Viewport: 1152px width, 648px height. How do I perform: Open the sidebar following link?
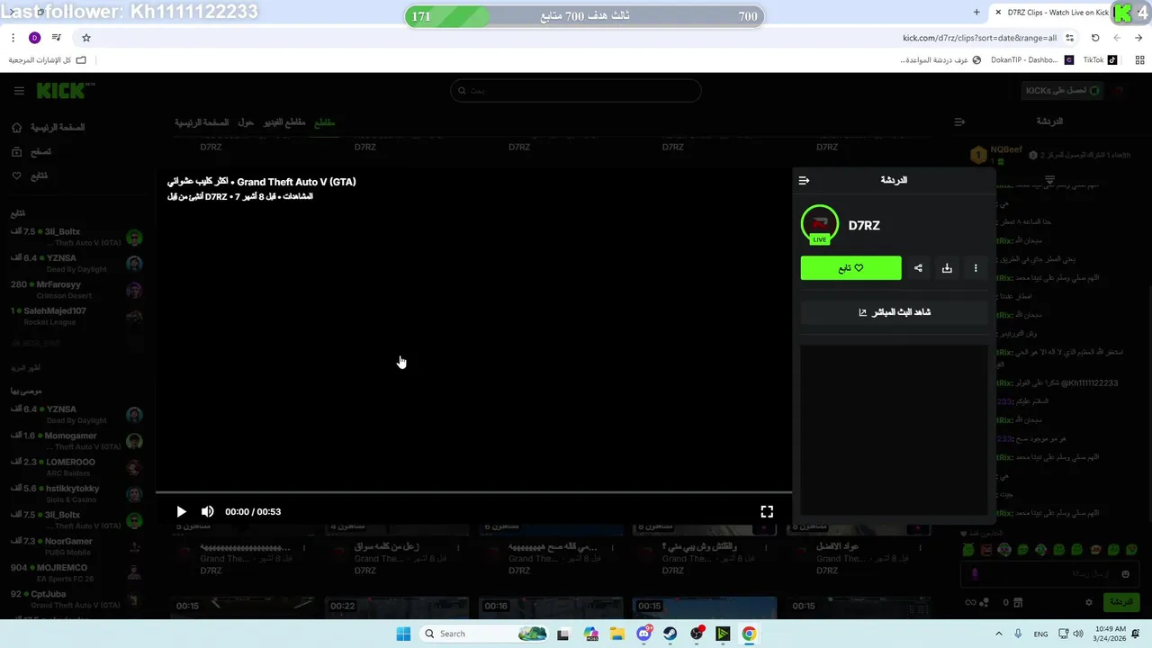[31, 175]
